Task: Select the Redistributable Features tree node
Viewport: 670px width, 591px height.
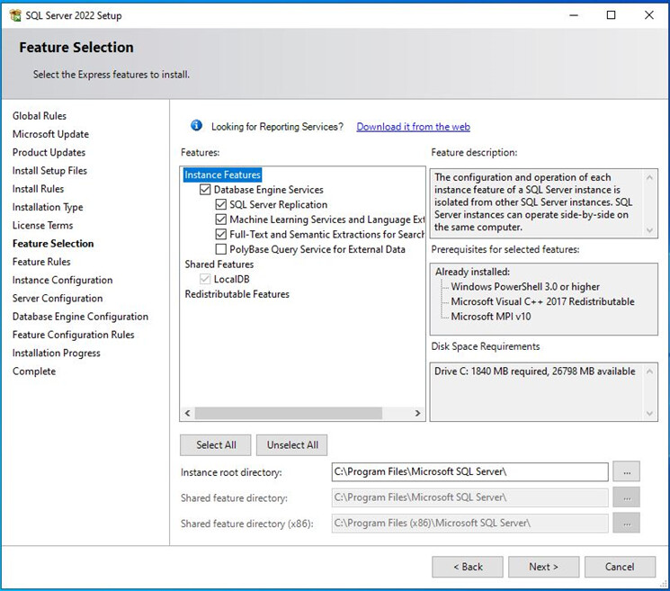Action: click(237, 294)
